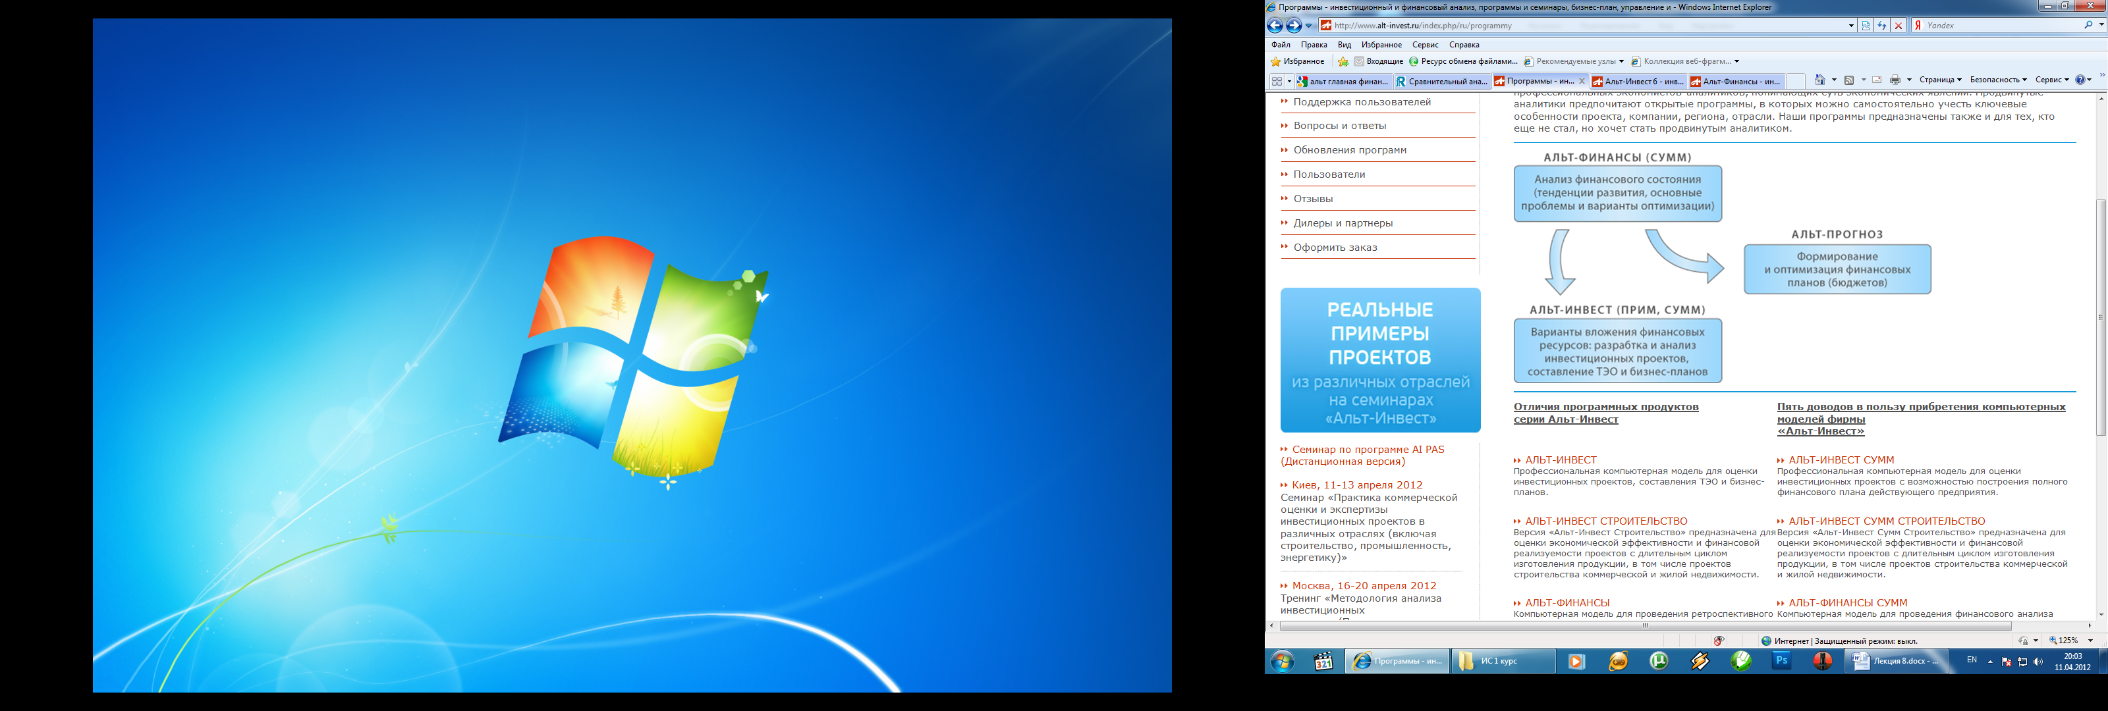Open the Оформить заказ sidebar link
This screenshot has width=2108, height=711.
(x=1335, y=248)
